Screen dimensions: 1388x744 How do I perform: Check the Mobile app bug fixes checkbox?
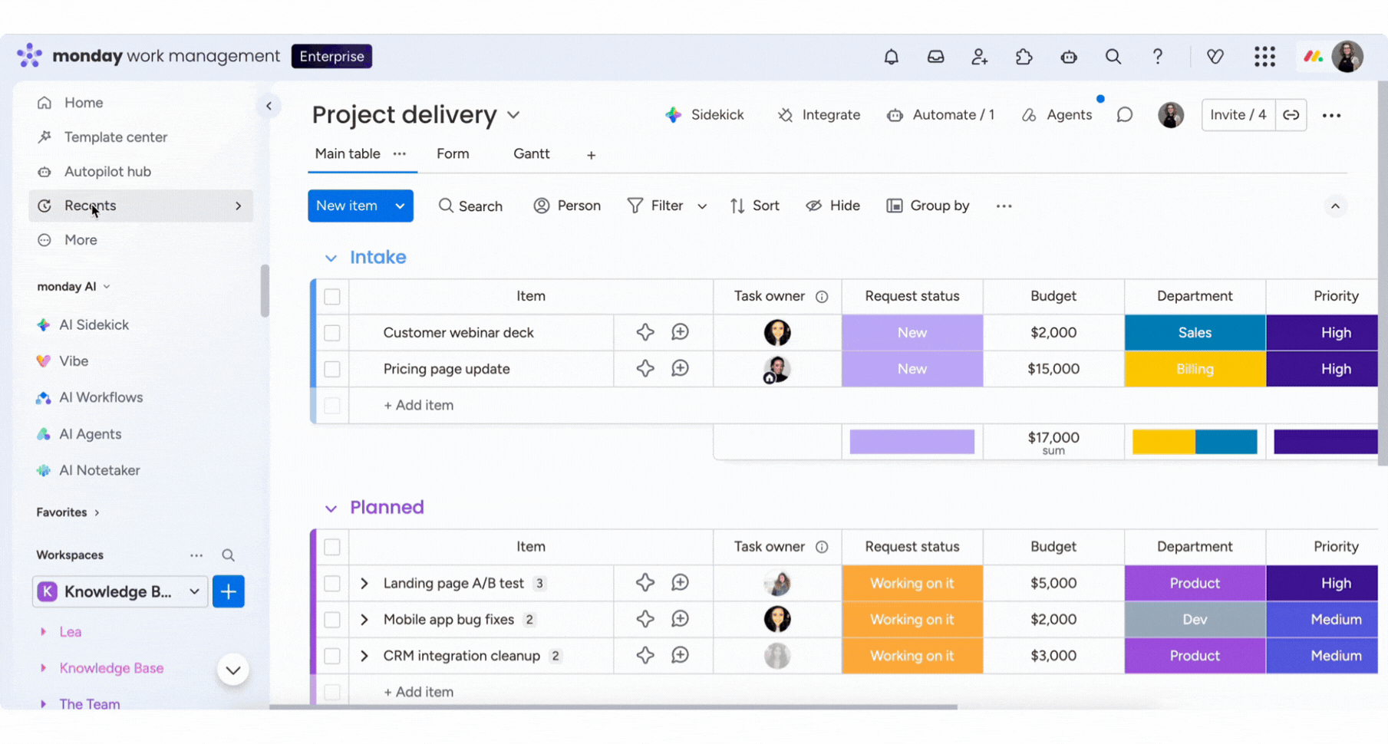tap(331, 619)
